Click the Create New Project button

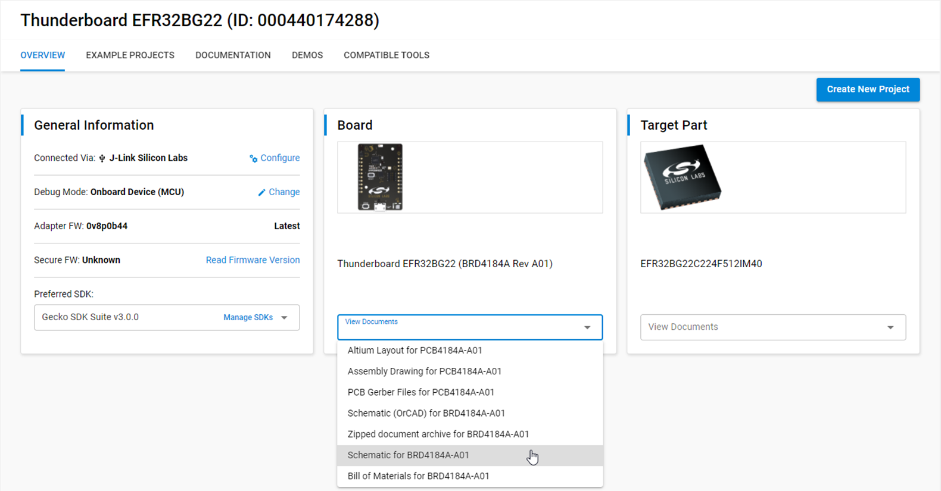pyautogui.click(x=868, y=89)
